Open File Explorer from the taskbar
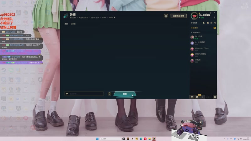The image size is (251, 141). [x=150, y=139]
